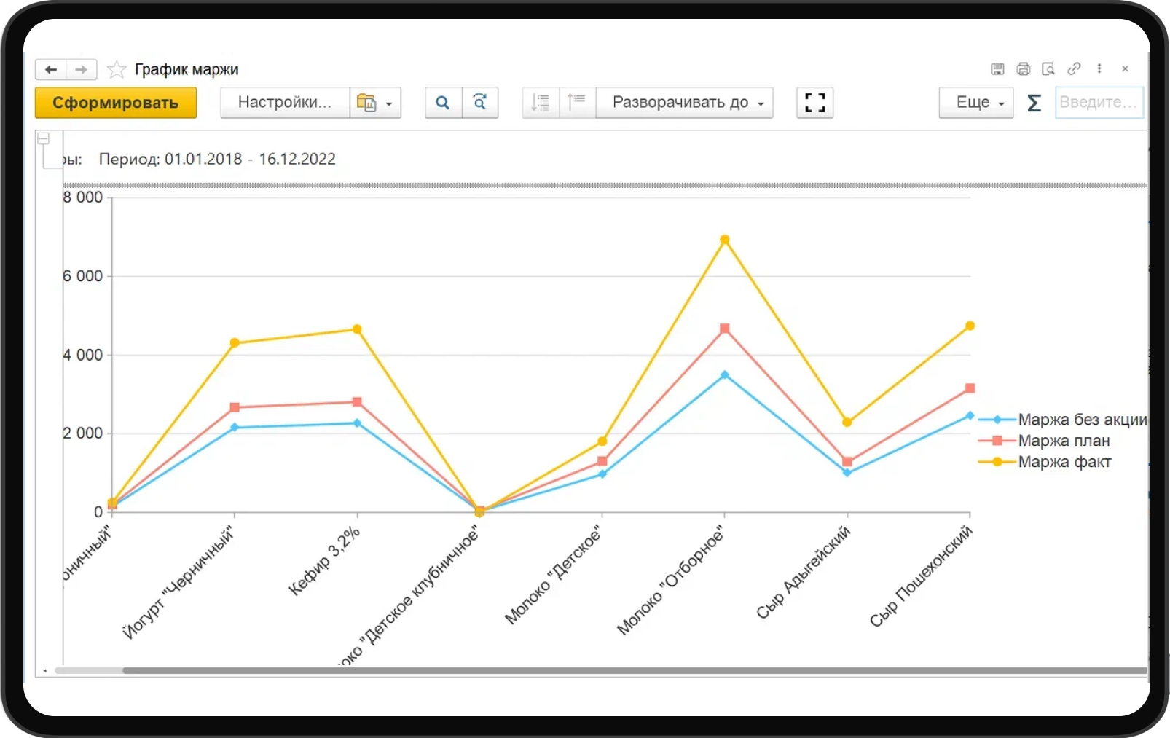
Task: Open the three-dot menu in the title bar
Action: click(x=1099, y=68)
